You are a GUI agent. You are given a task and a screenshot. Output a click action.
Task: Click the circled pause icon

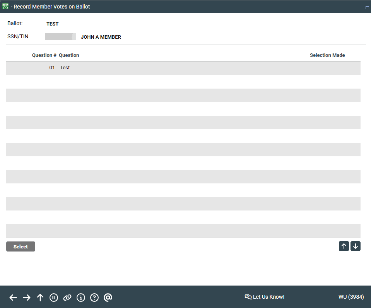[54, 298]
